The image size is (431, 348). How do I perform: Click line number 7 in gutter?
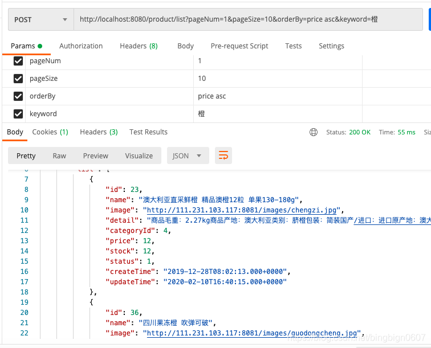click(x=26, y=179)
